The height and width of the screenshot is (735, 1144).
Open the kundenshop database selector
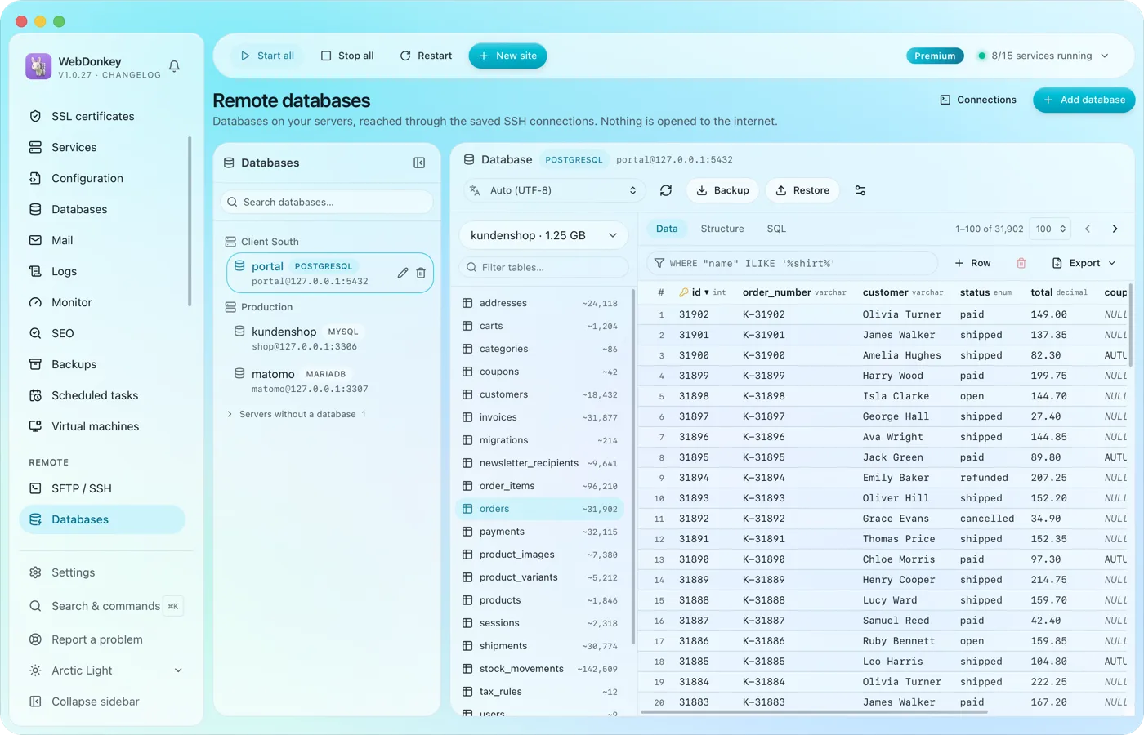[x=543, y=235]
